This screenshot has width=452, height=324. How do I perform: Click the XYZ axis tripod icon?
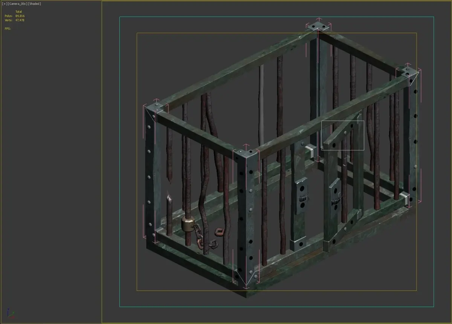[11, 313]
